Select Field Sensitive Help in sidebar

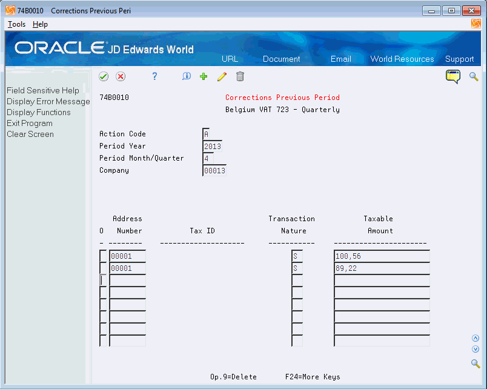[x=43, y=90]
